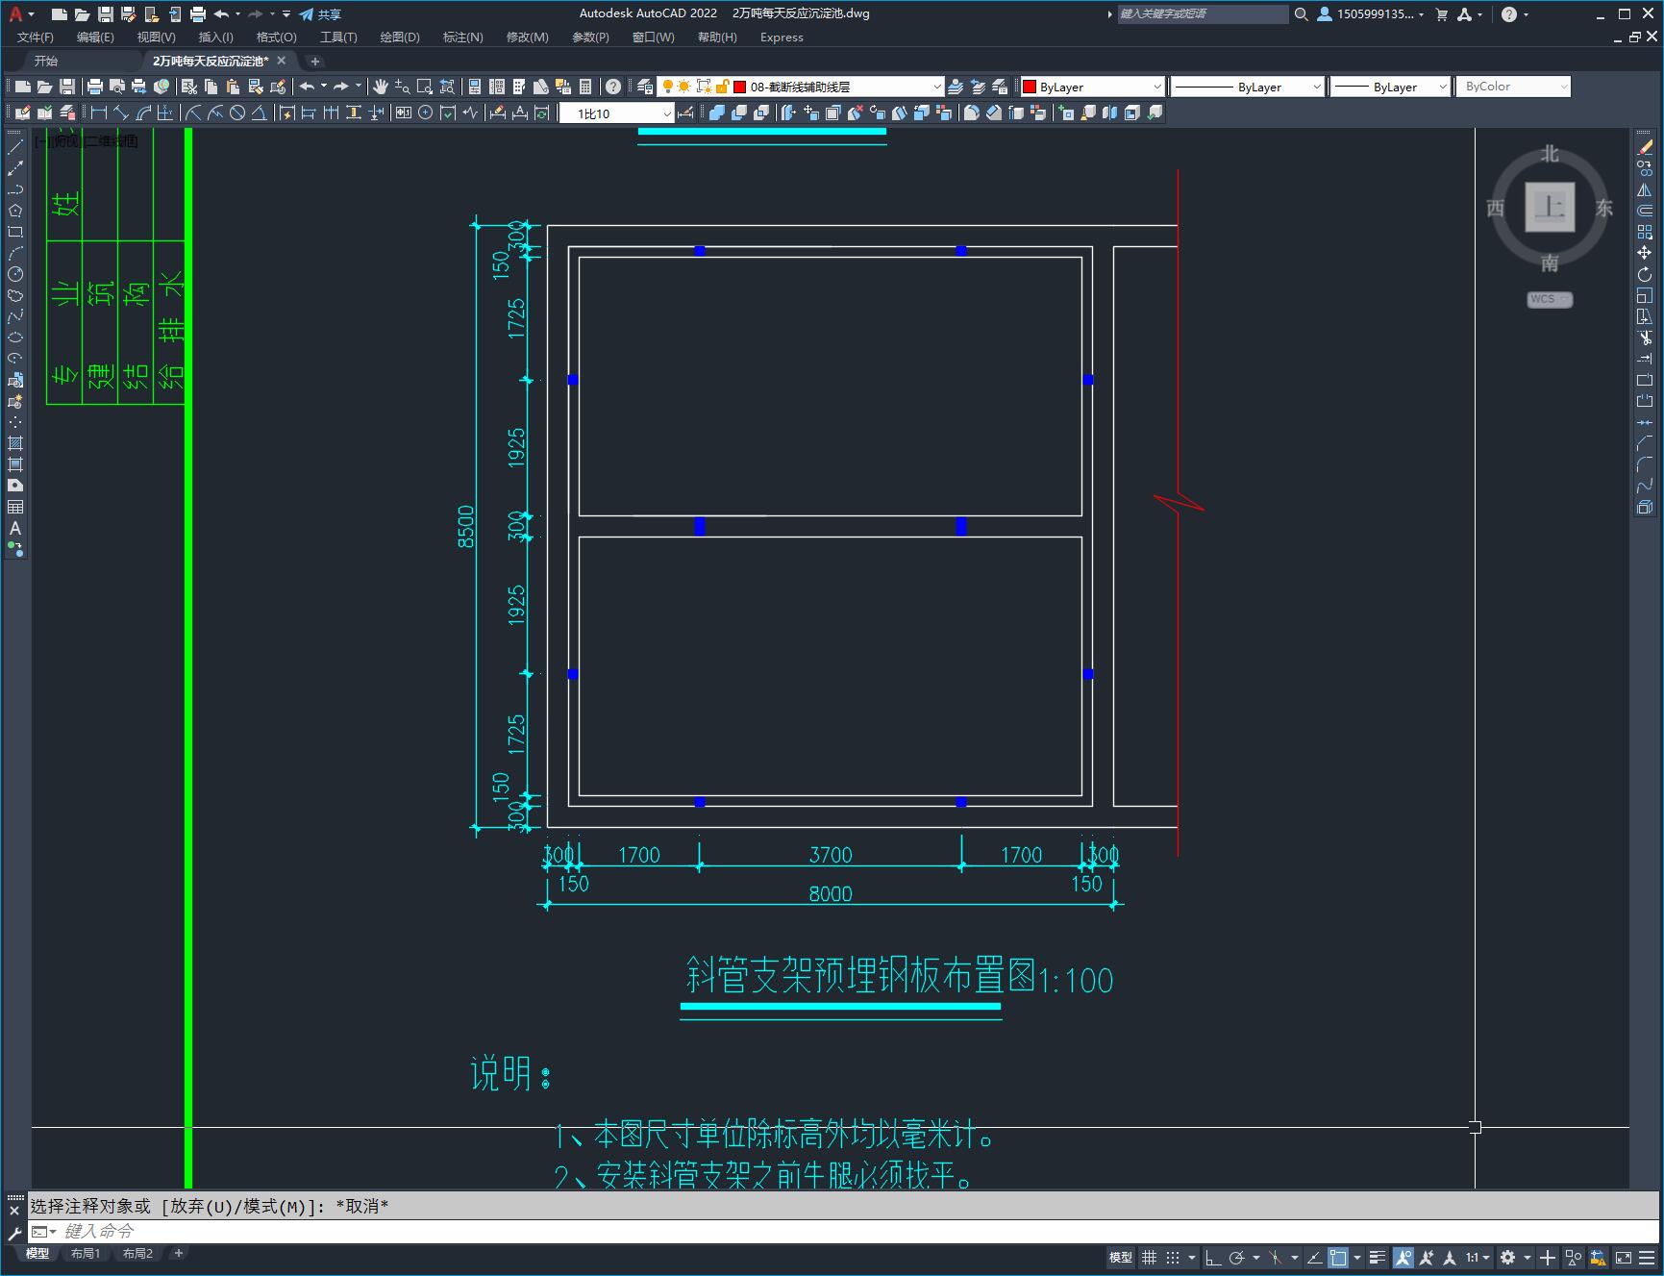This screenshot has width=1664, height=1276.
Task: Open Layer Properties Manager icon
Action: click(645, 87)
